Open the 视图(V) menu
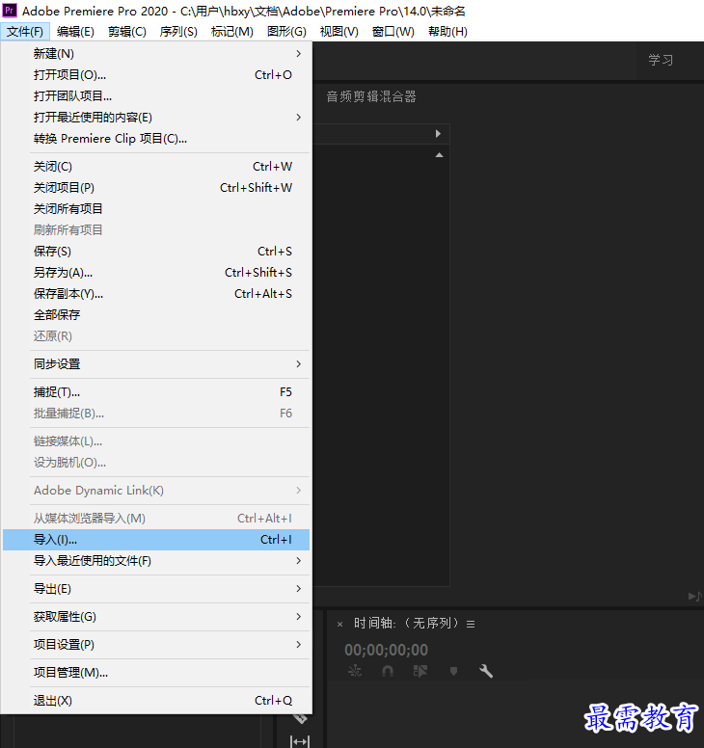 point(338,32)
